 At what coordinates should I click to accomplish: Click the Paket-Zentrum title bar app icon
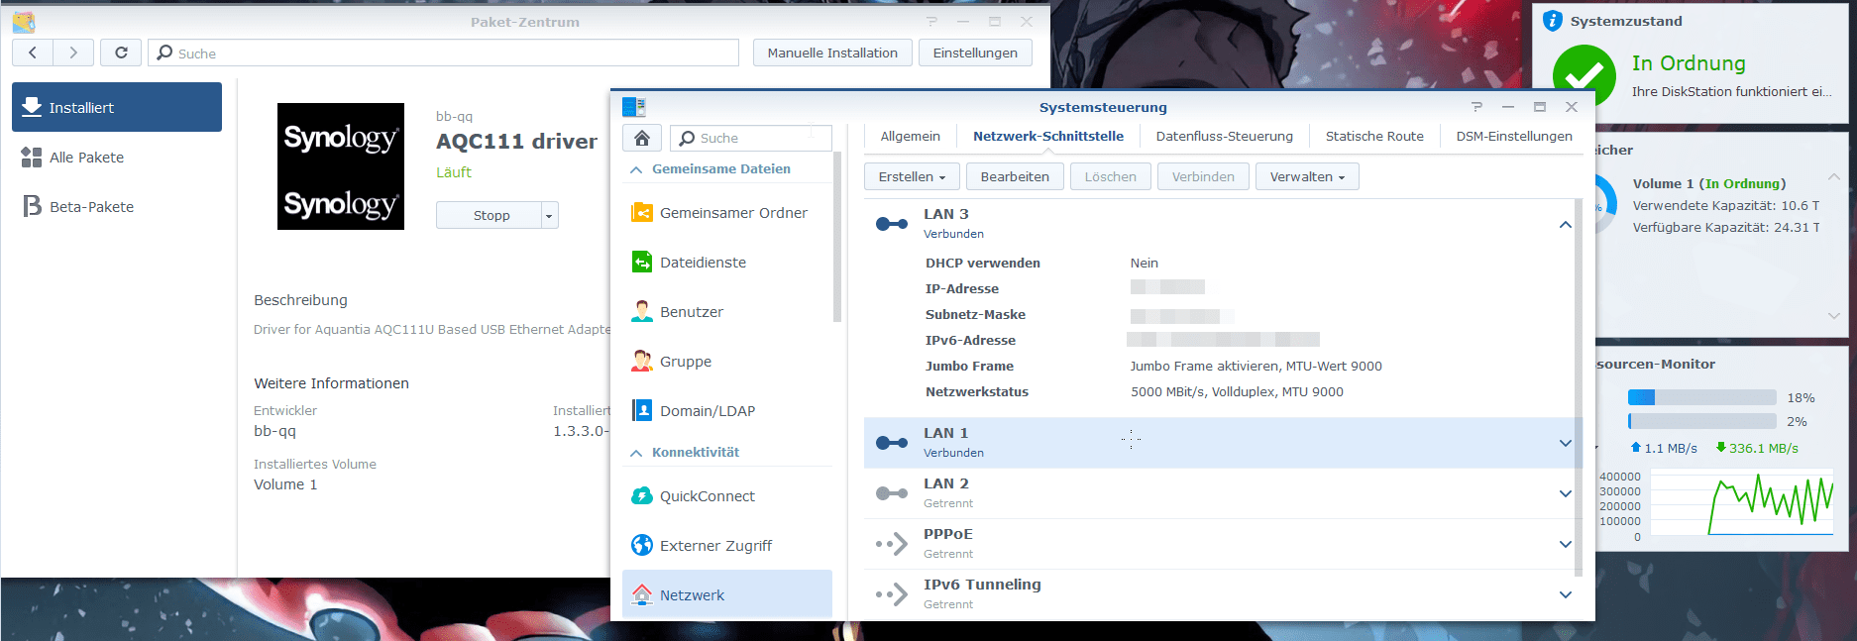[24, 22]
